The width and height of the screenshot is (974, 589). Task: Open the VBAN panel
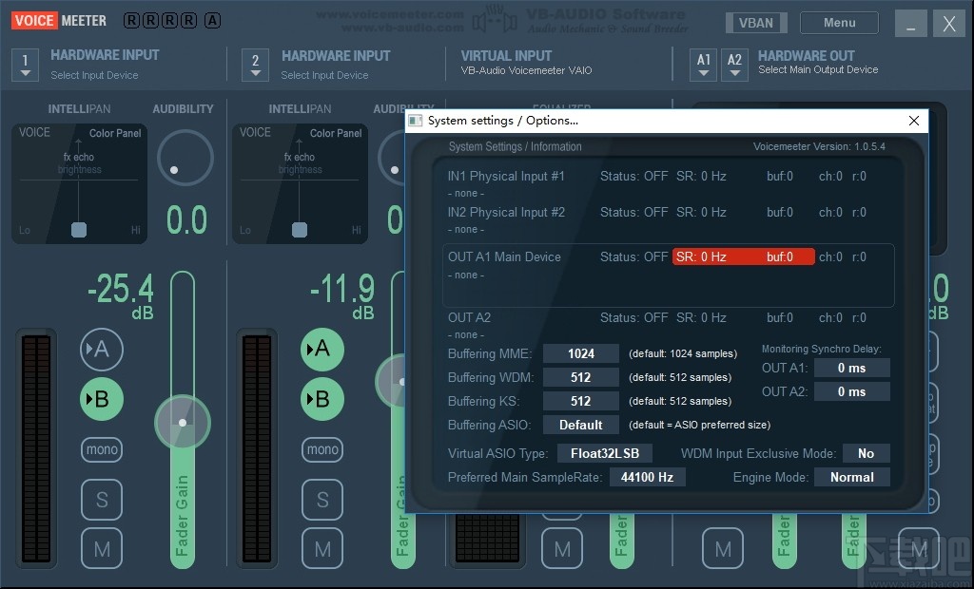755,23
